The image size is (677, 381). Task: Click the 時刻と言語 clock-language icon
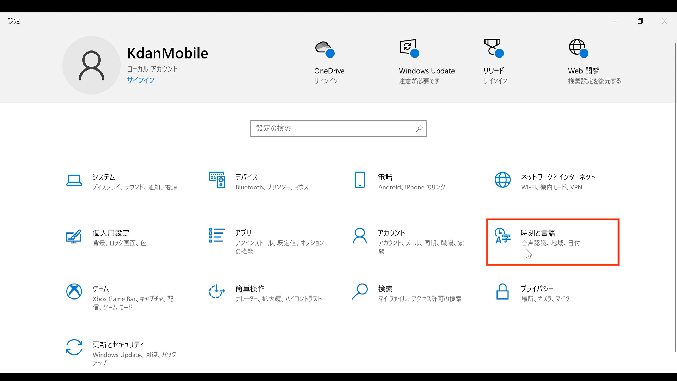(502, 236)
